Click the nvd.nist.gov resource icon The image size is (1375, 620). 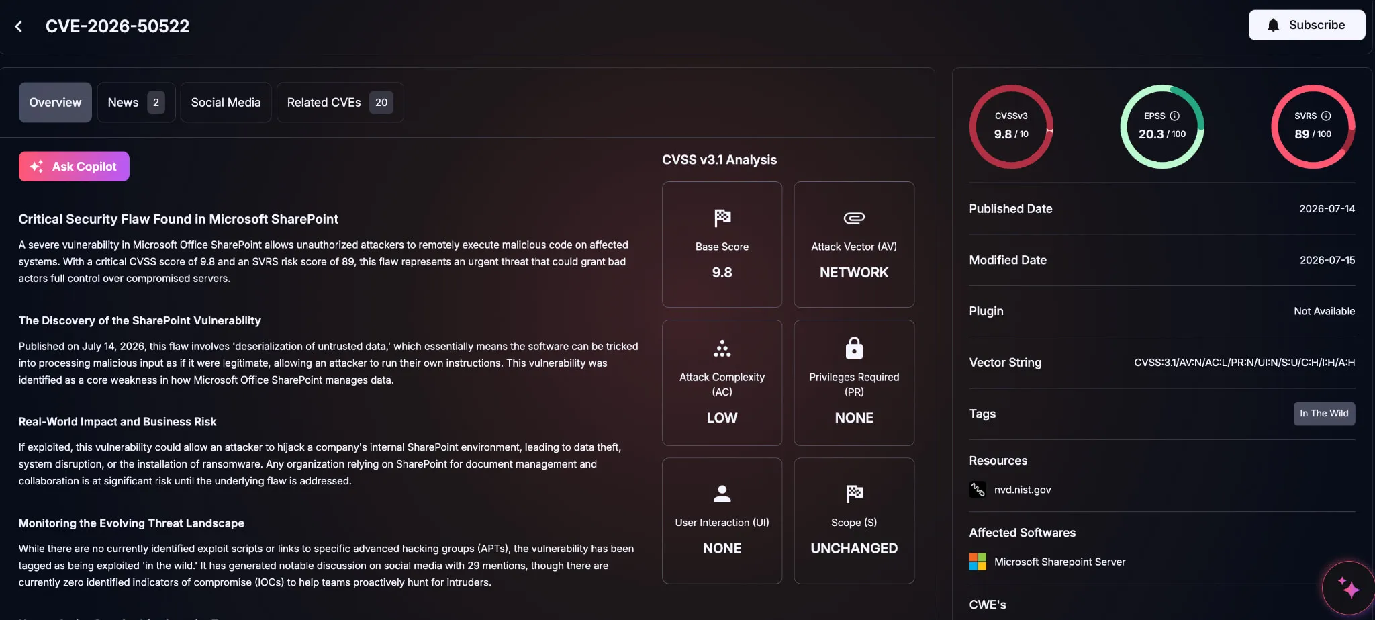pos(978,490)
